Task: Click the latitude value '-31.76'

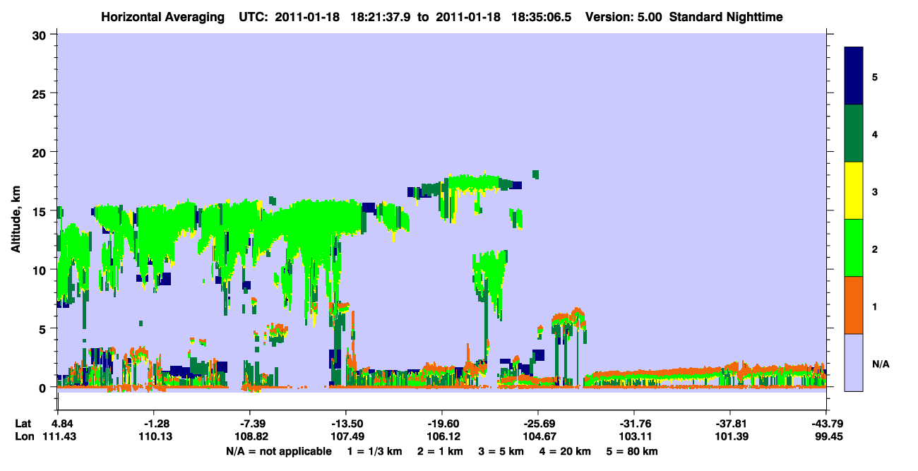Action: coord(634,424)
